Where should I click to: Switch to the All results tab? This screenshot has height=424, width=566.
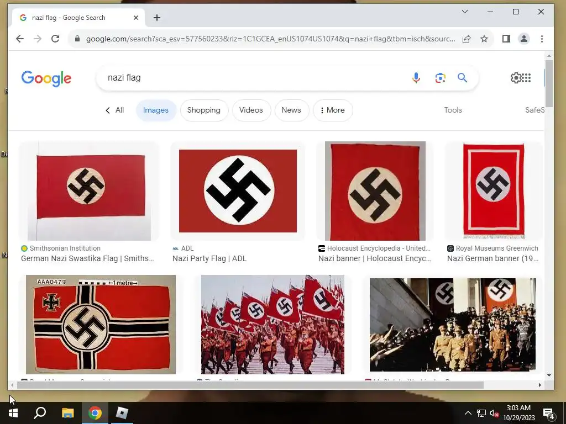pyautogui.click(x=115, y=110)
